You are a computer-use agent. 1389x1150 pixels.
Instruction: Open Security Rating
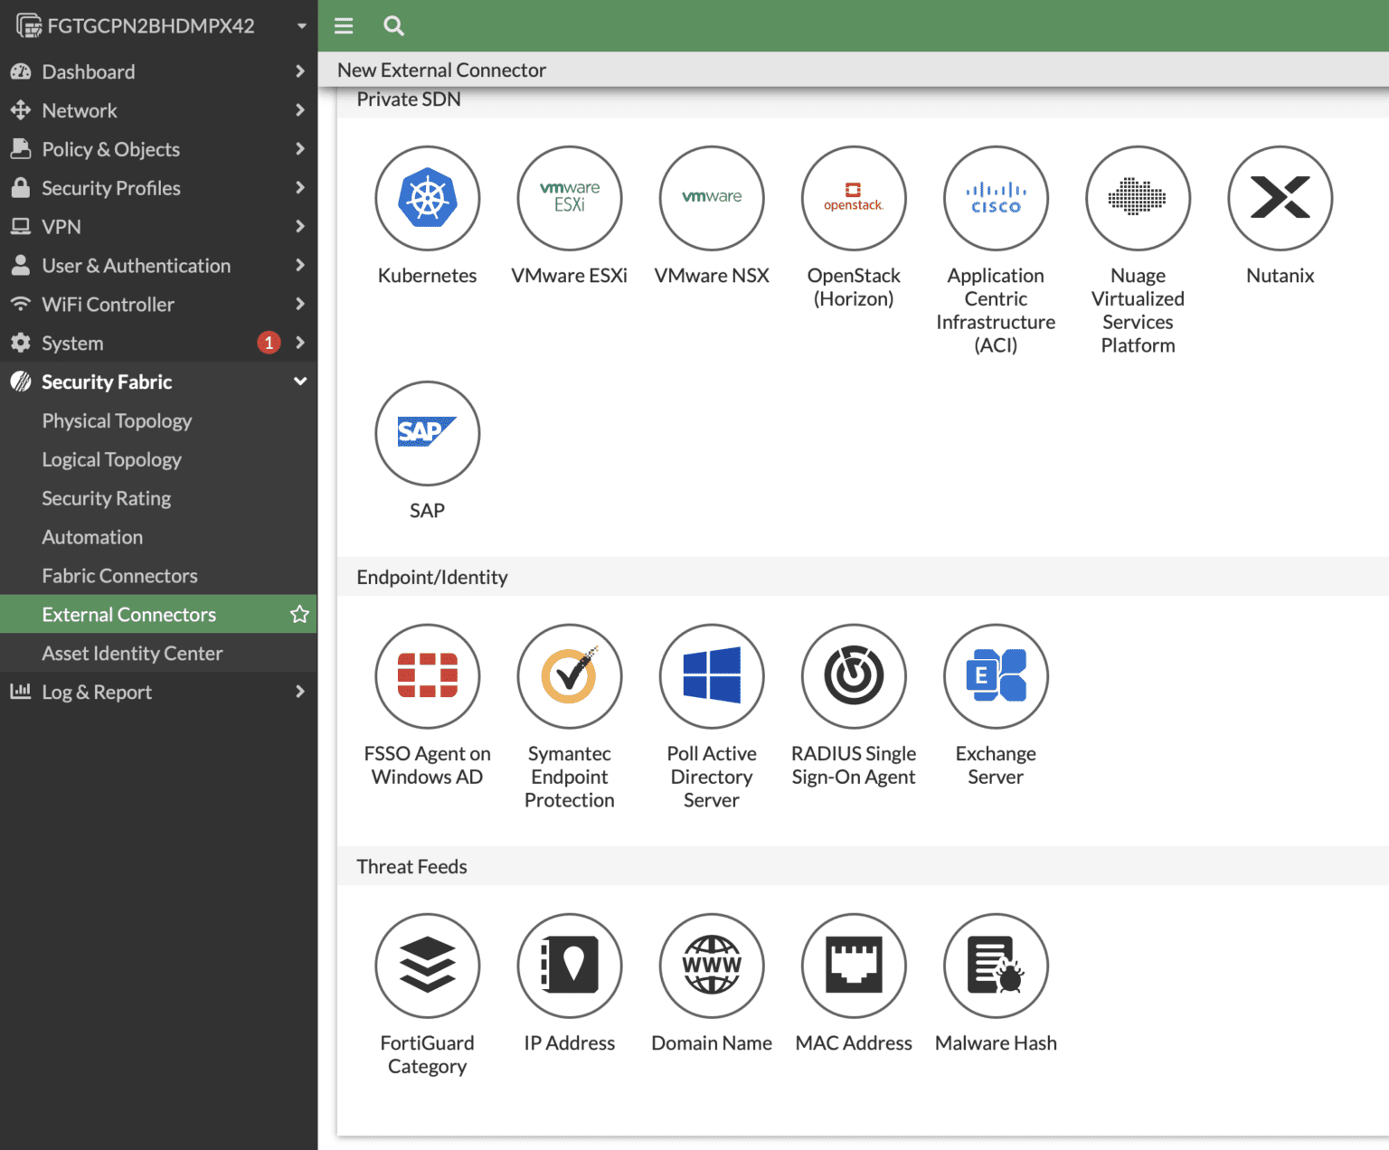pyautogui.click(x=106, y=498)
